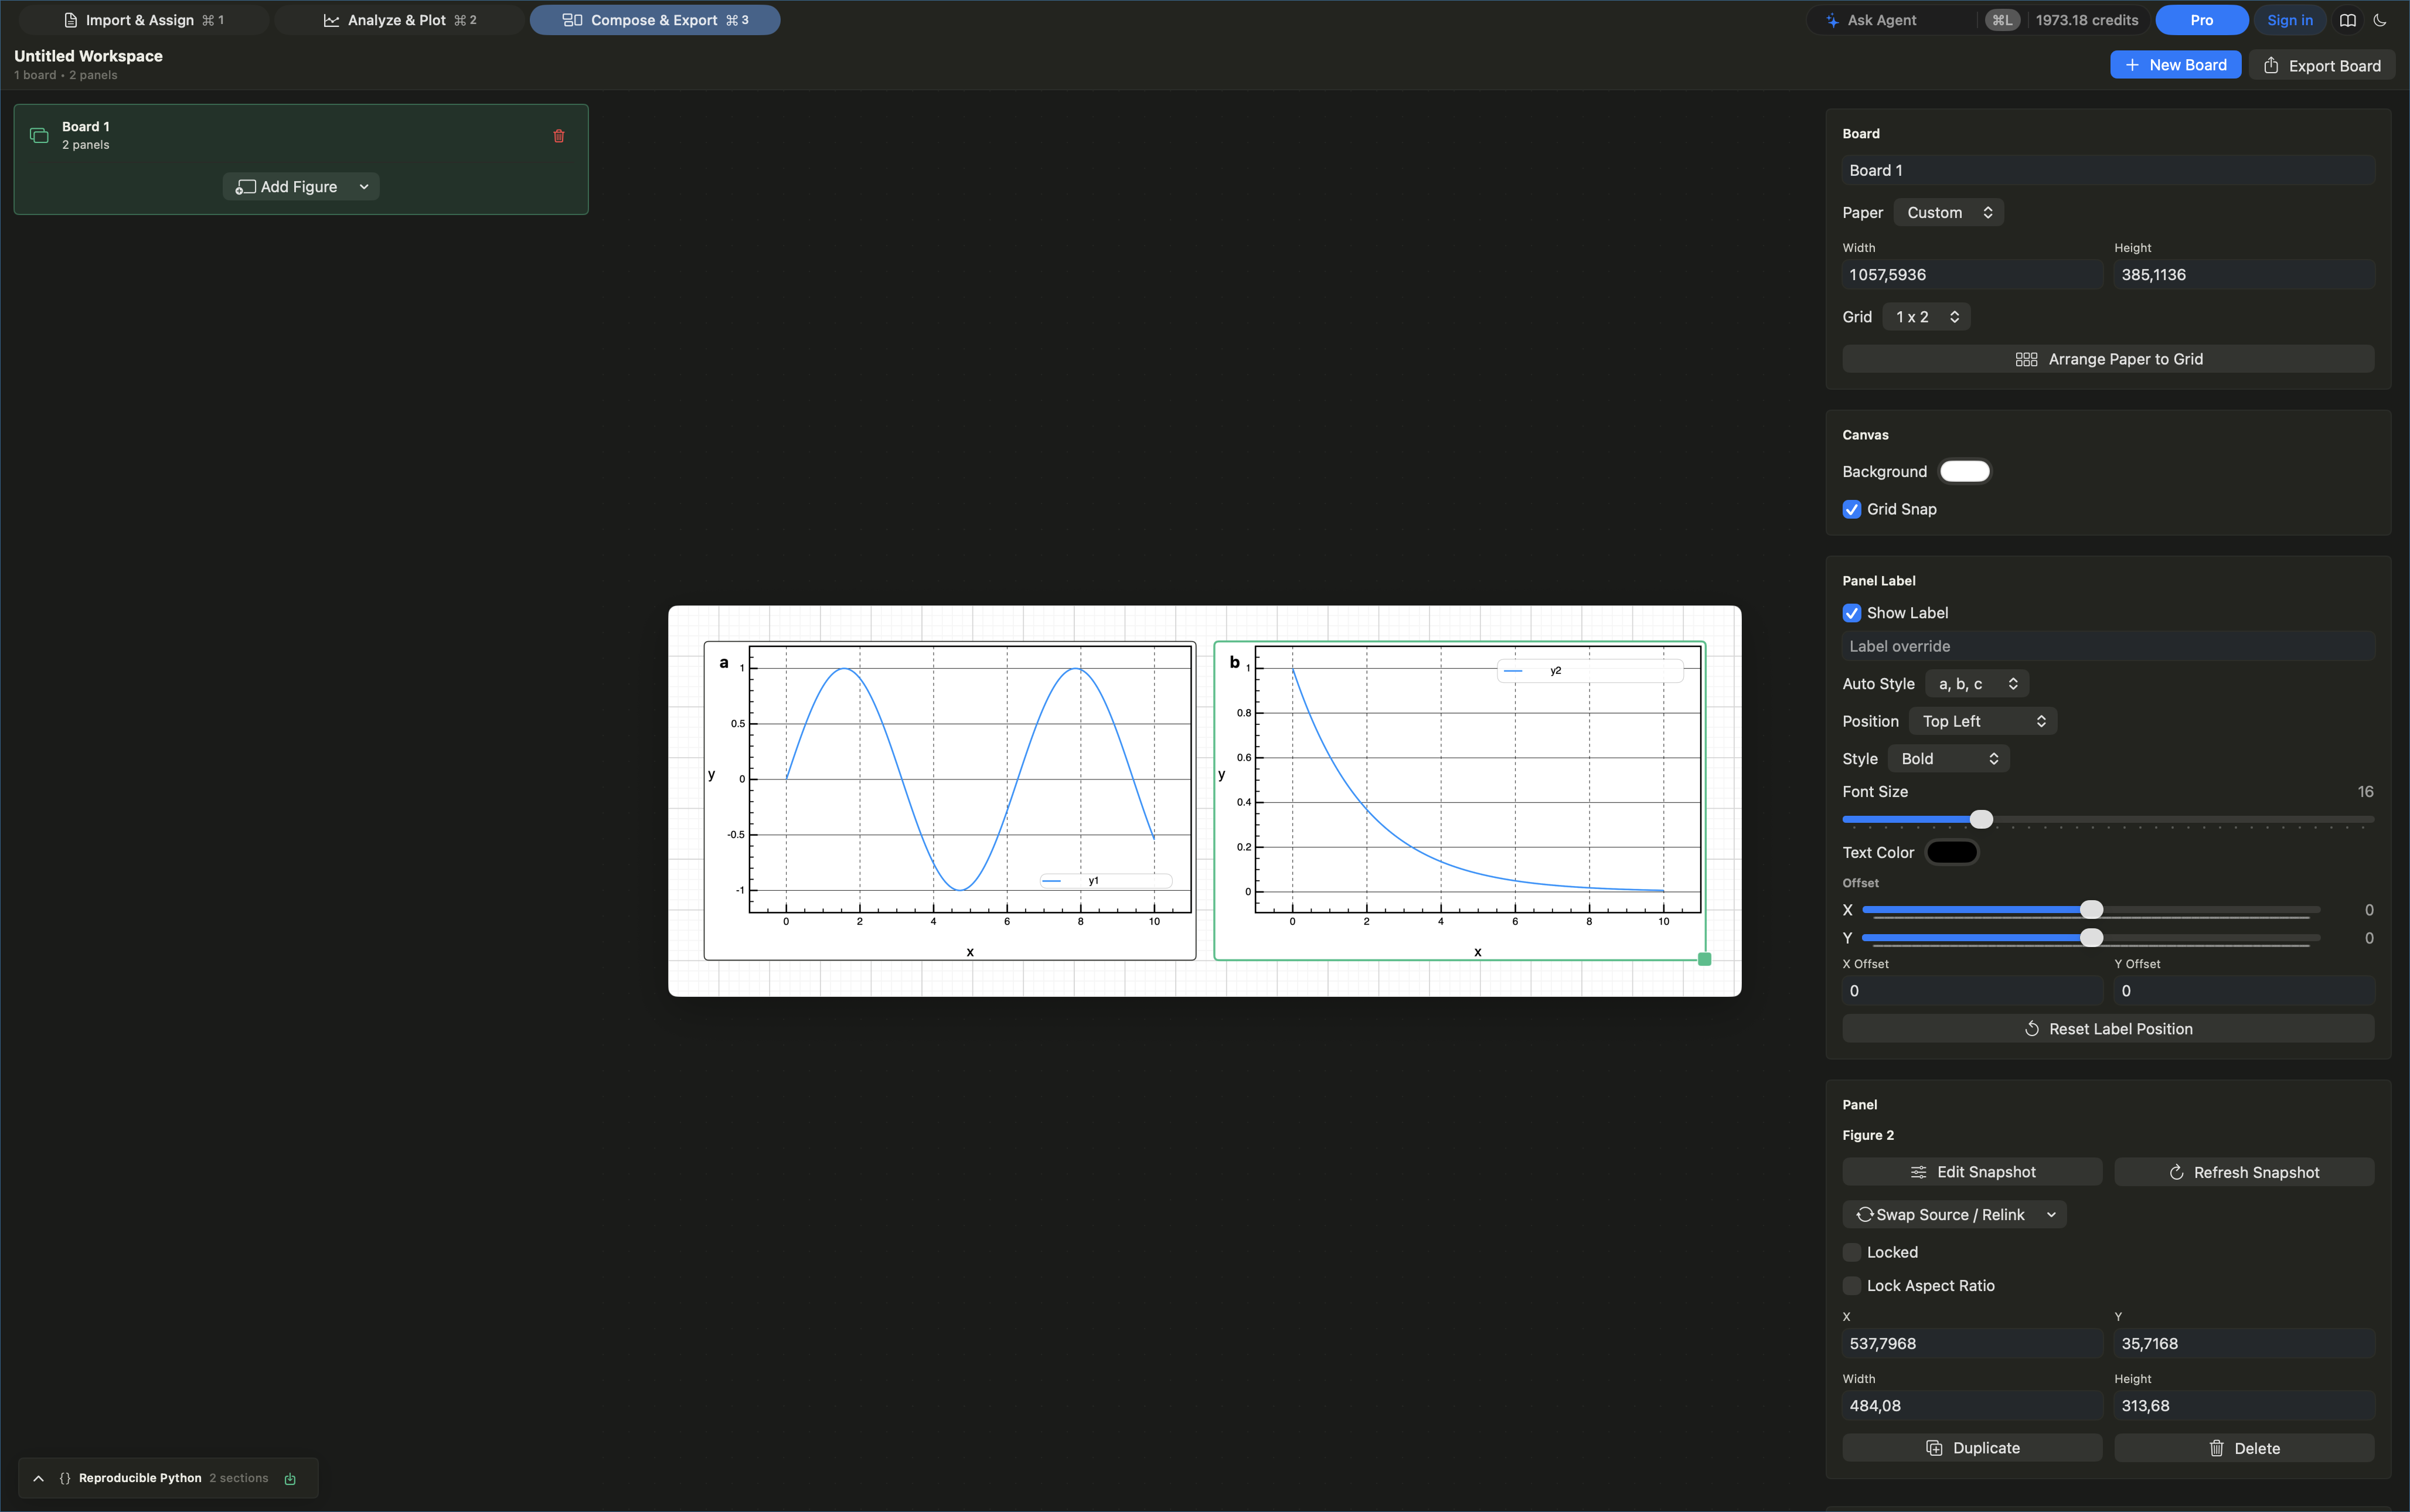Click the board Height field 385,1136
This screenshot has height=1512, width=2410.
(2244, 275)
